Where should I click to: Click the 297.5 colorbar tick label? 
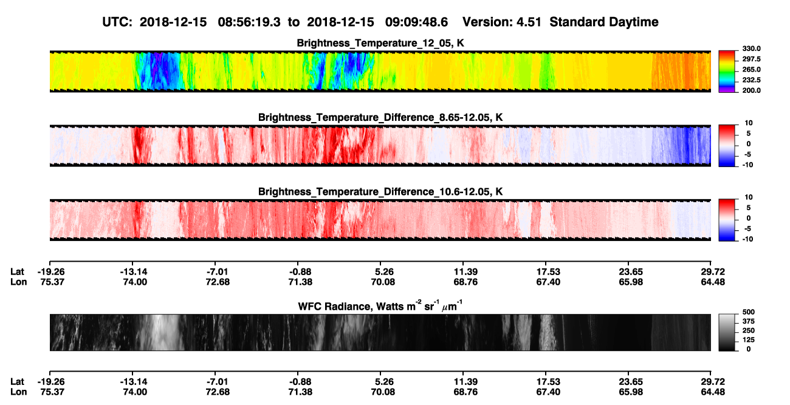click(x=751, y=60)
